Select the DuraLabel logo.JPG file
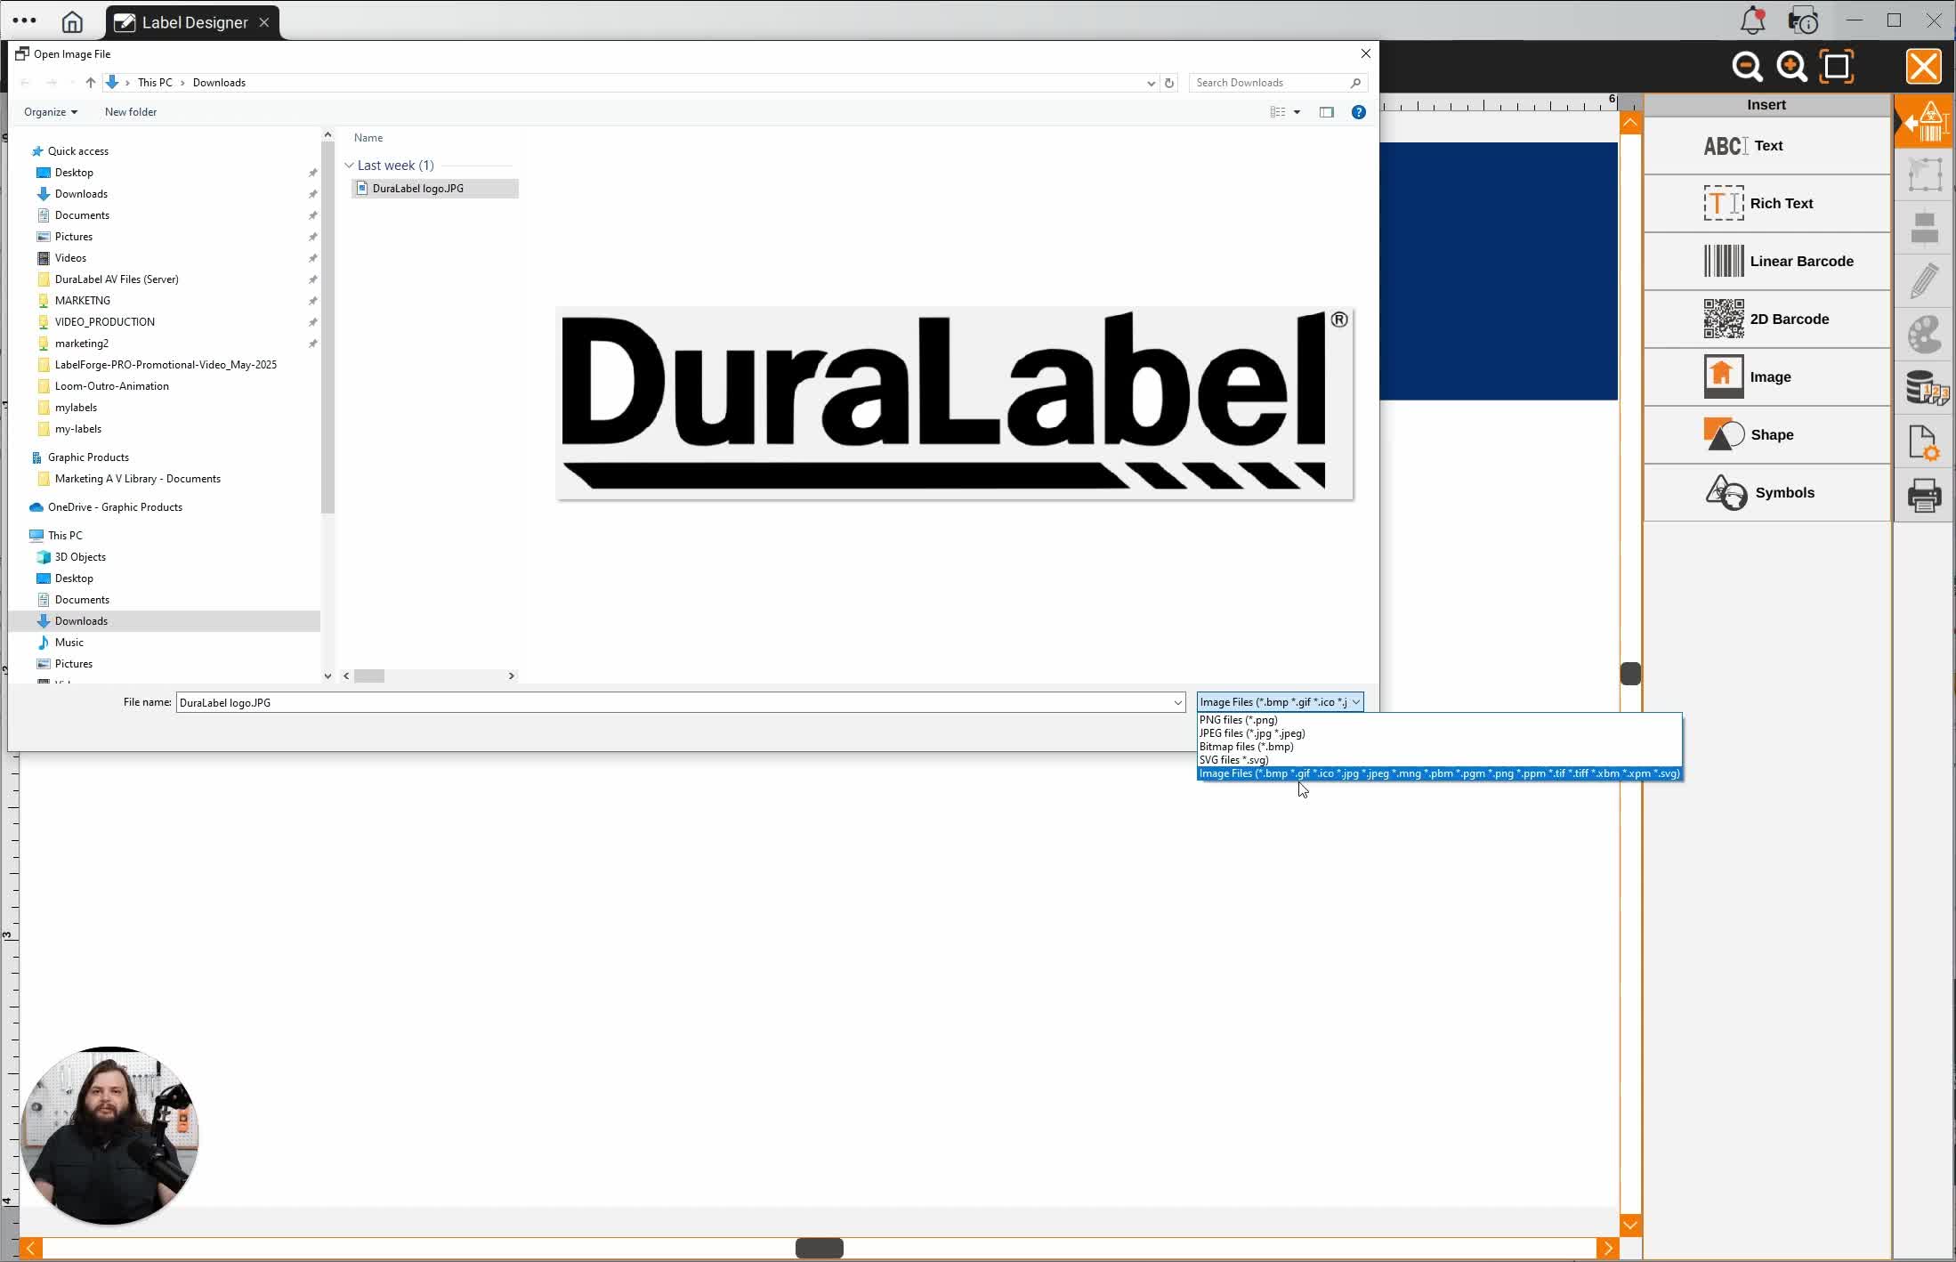Viewport: 1956px width, 1262px height. 435,189
